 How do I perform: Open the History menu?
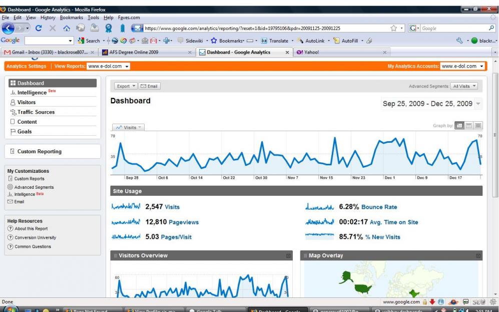point(48,18)
